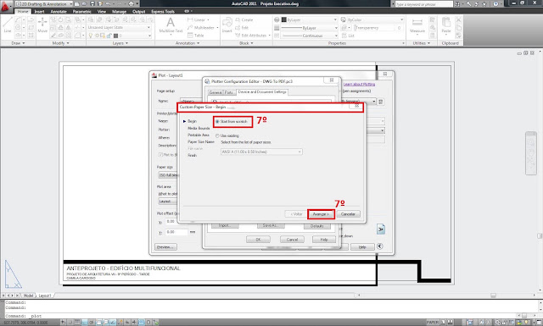
Task: Click the Save icon in quick access toolbar
Action: (x=92, y=3)
